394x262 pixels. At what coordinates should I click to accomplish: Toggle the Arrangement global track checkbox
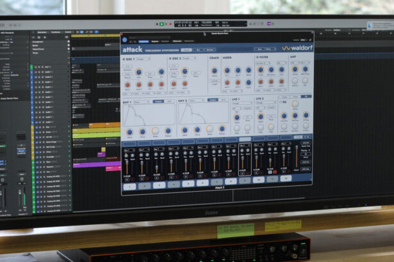coord(69,42)
